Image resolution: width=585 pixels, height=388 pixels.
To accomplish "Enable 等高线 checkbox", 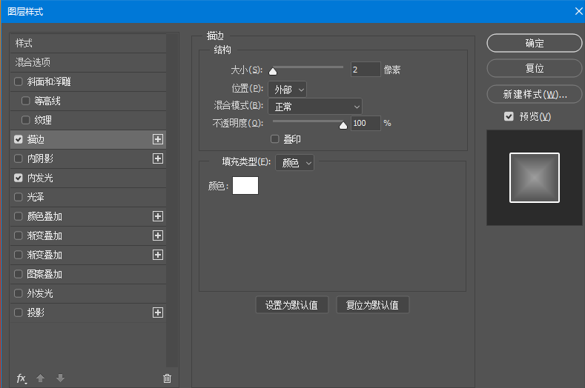I will pos(26,101).
